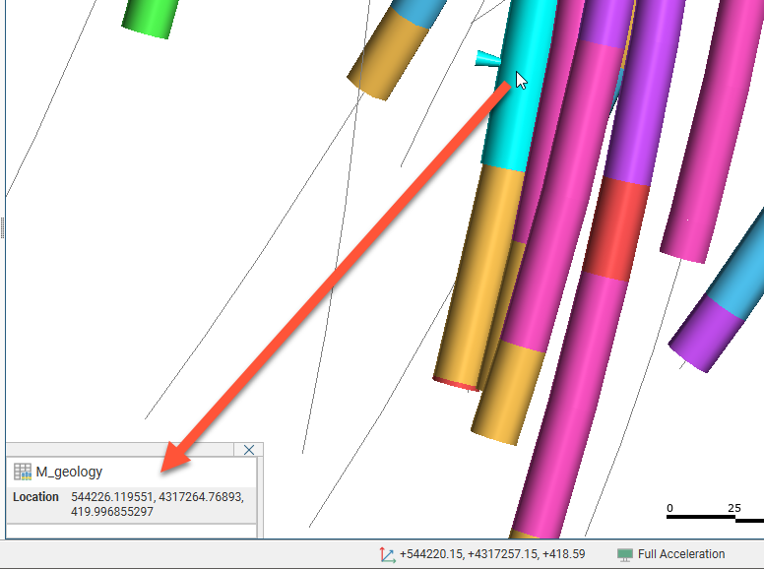
Task: Click the Full Acceleration status label
Action: click(681, 554)
